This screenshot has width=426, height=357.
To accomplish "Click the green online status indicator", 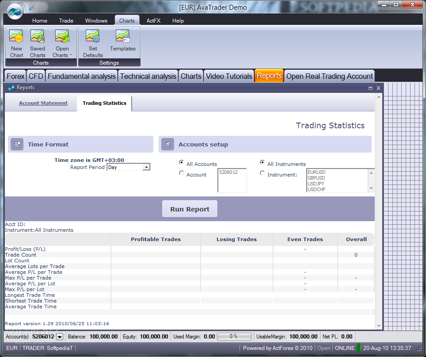I will (359, 348).
